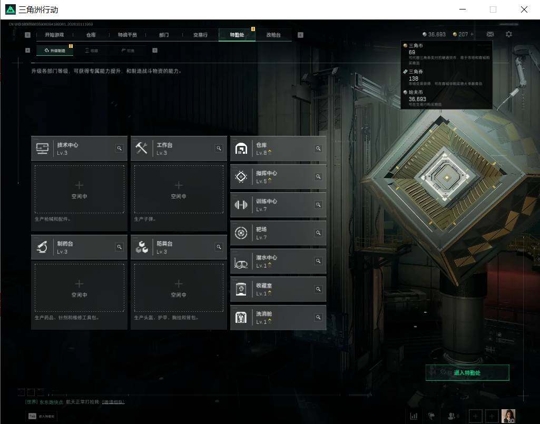
Task: Go to the 特战干员 tab
Action: 127,35
